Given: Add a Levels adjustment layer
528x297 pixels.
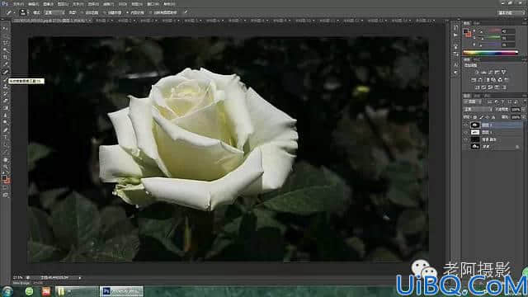Looking at the screenshot, I should [x=483, y=72].
